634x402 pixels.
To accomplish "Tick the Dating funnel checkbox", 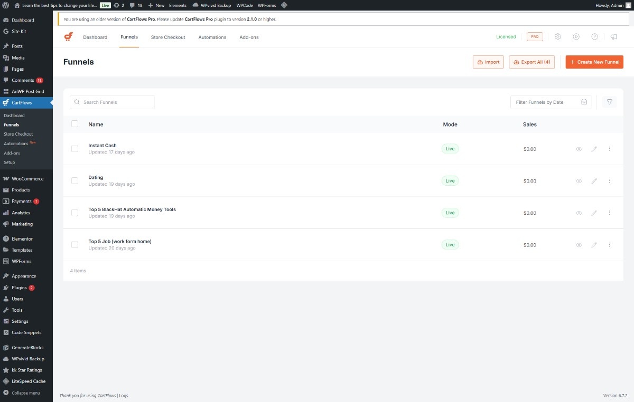I will pyautogui.click(x=74, y=181).
